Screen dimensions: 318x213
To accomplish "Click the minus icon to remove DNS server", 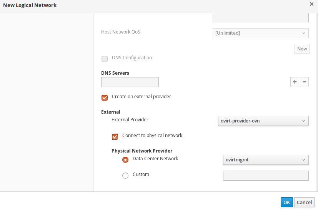I will (304, 82).
